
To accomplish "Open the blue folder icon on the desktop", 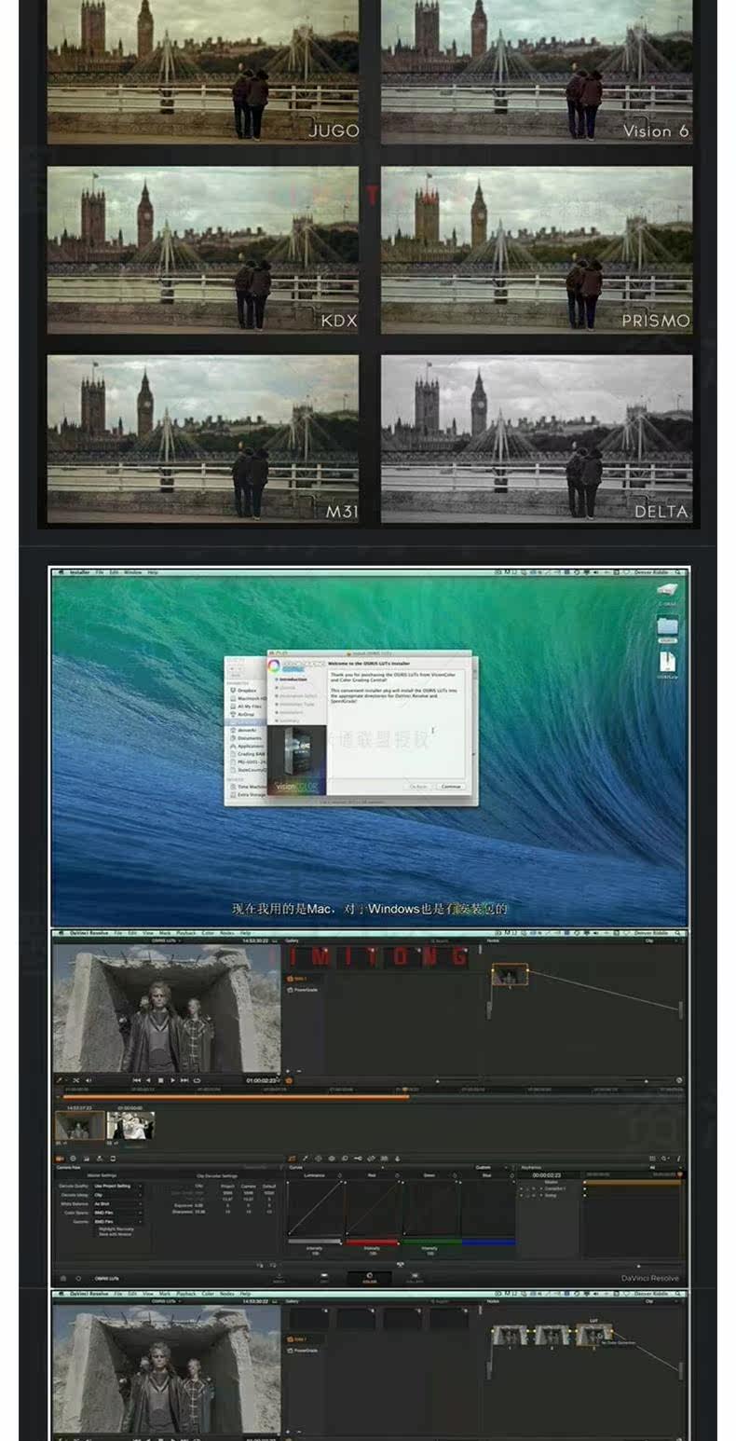I will click(x=667, y=627).
